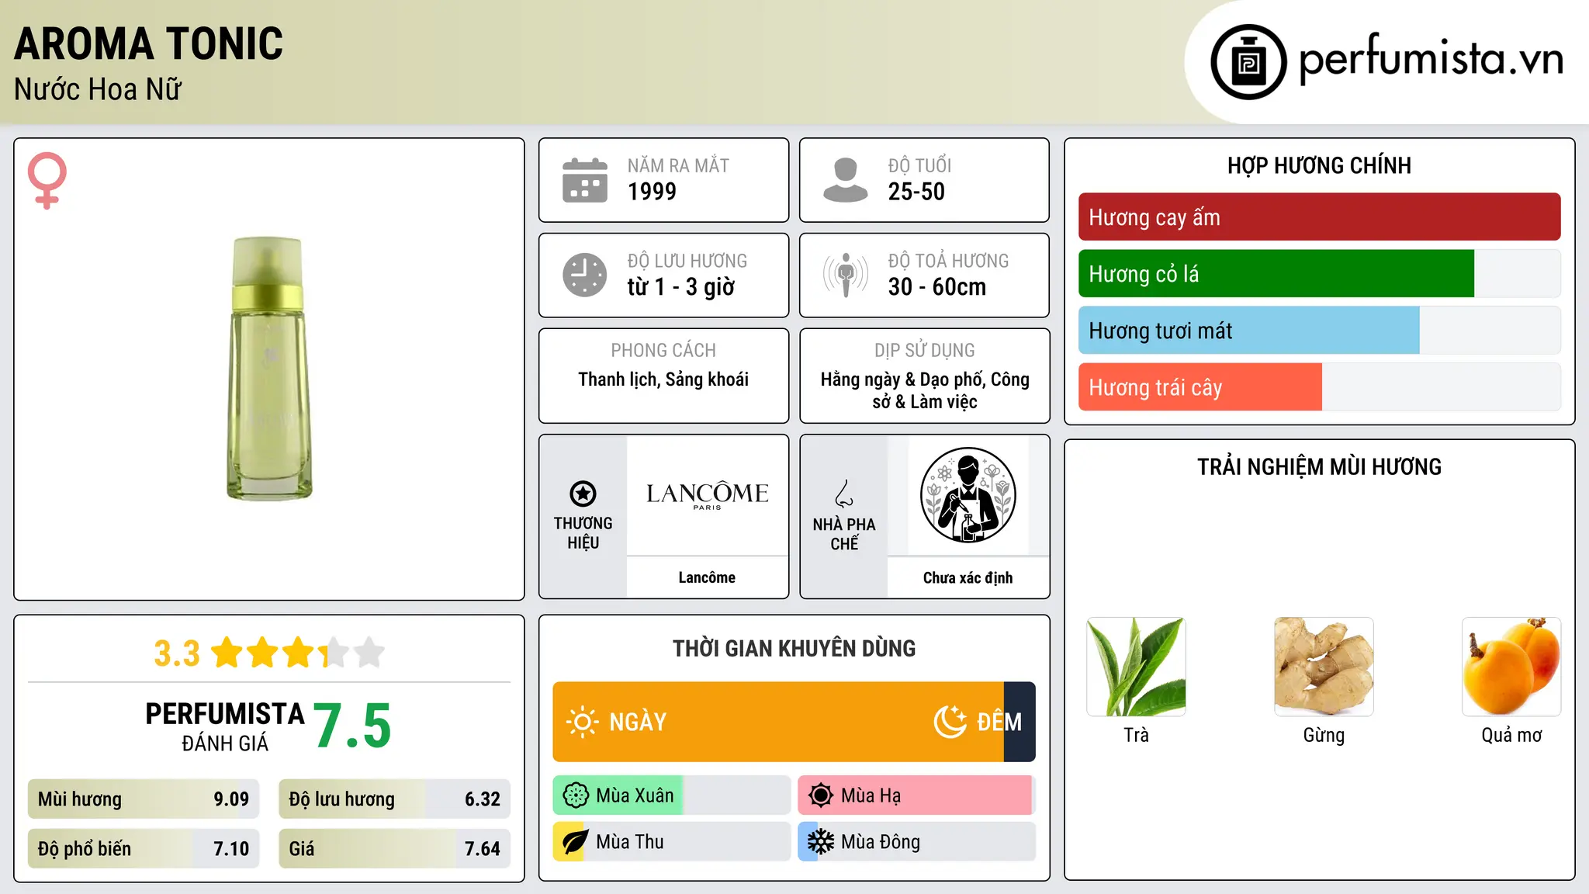Click the first gold rating star
This screenshot has height=894, width=1589.
coord(227,653)
